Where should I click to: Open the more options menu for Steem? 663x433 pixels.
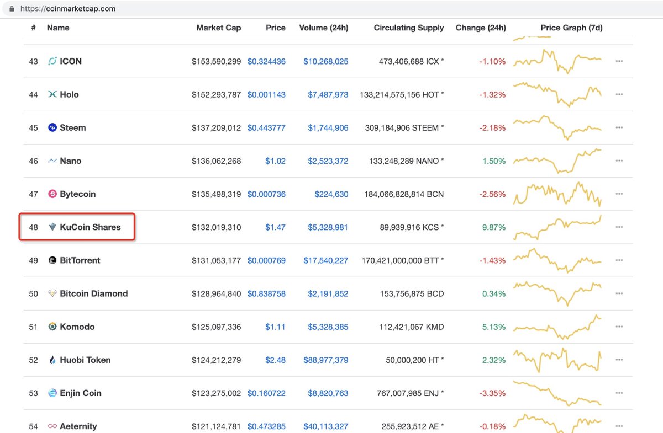click(x=619, y=127)
